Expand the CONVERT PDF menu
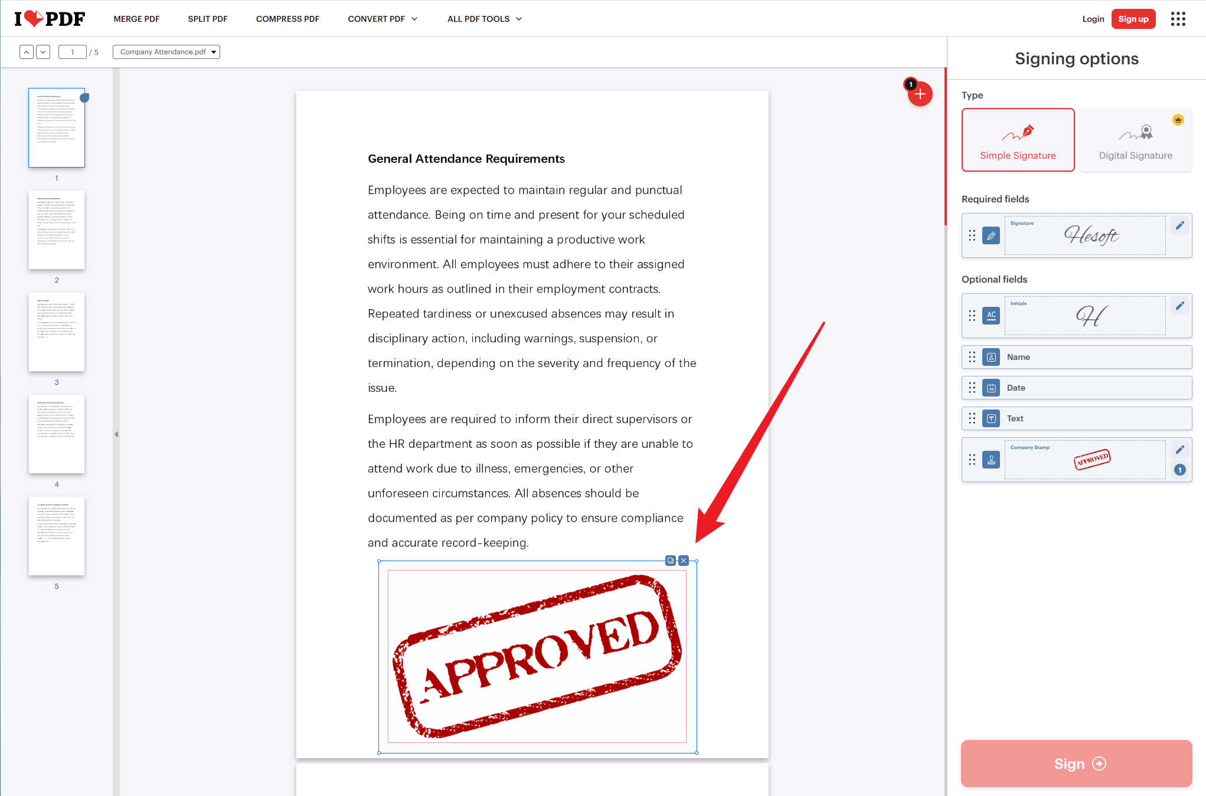 pos(382,18)
